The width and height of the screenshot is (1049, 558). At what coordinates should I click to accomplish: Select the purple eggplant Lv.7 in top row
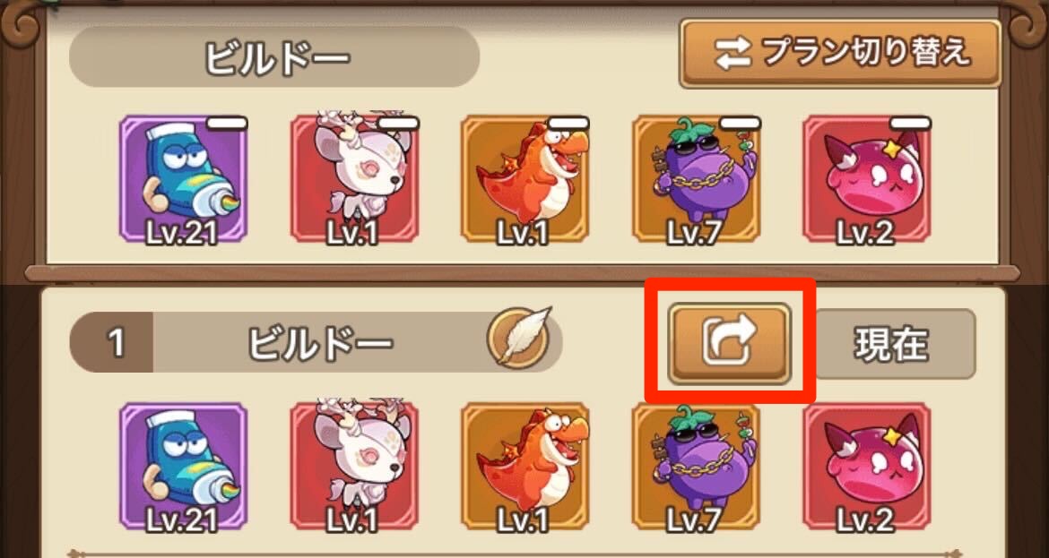(696, 179)
